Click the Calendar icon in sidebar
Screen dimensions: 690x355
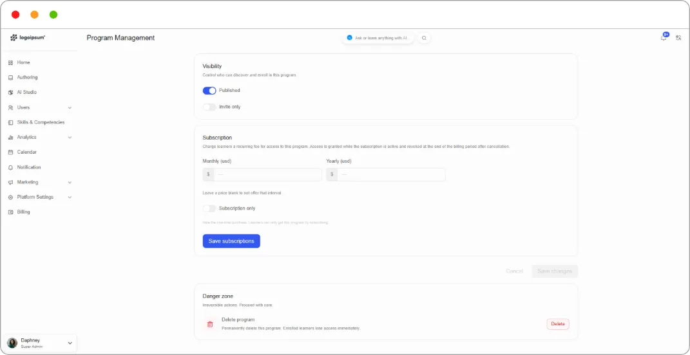point(10,152)
